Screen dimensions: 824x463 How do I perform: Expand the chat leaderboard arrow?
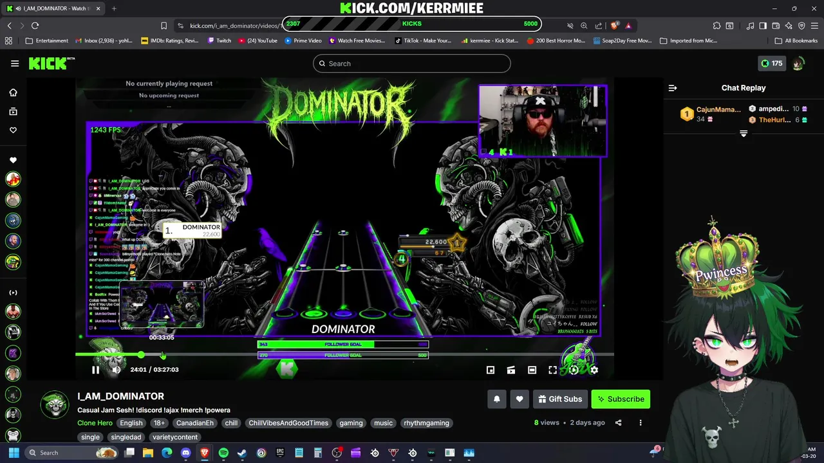(x=744, y=134)
